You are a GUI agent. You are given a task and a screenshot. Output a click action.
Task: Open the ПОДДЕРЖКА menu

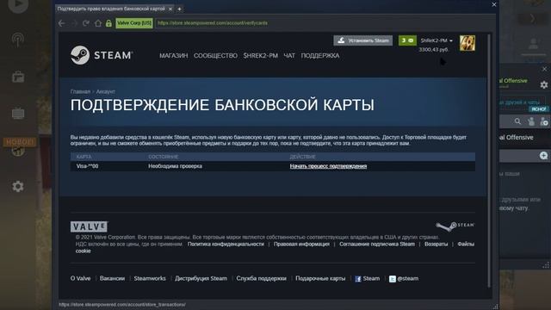pos(320,55)
